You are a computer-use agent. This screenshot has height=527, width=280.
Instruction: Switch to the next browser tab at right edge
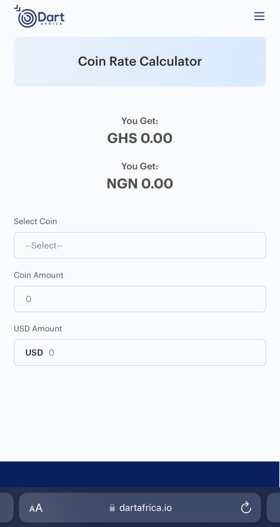273,507
